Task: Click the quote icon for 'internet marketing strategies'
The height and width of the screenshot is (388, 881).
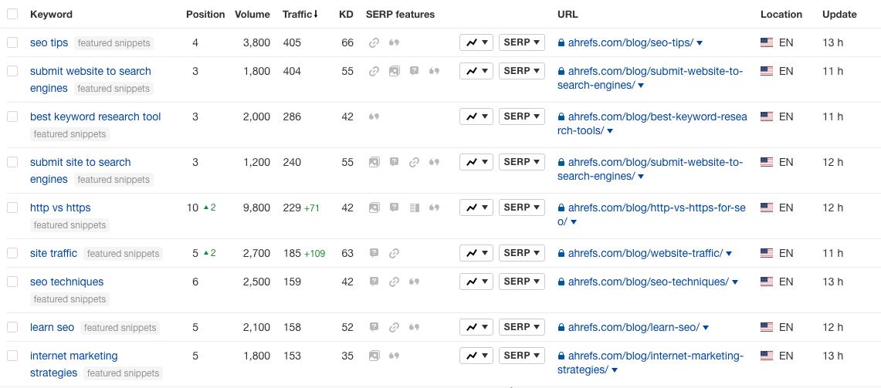Action: pyautogui.click(x=395, y=356)
